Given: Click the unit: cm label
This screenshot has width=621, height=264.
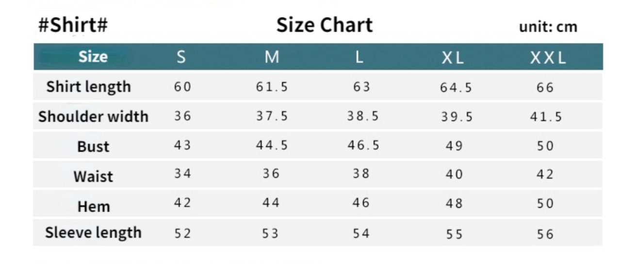Looking at the screenshot, I should point(548,27).
